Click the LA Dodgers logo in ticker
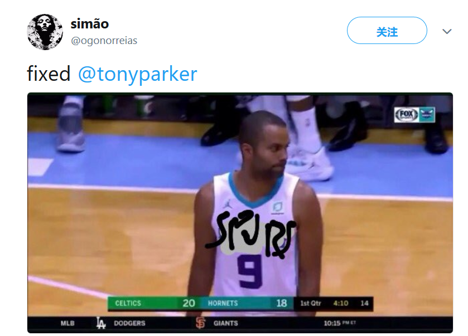Image resolution: width=468 pixels, height=336 pixels. point(100,323)
